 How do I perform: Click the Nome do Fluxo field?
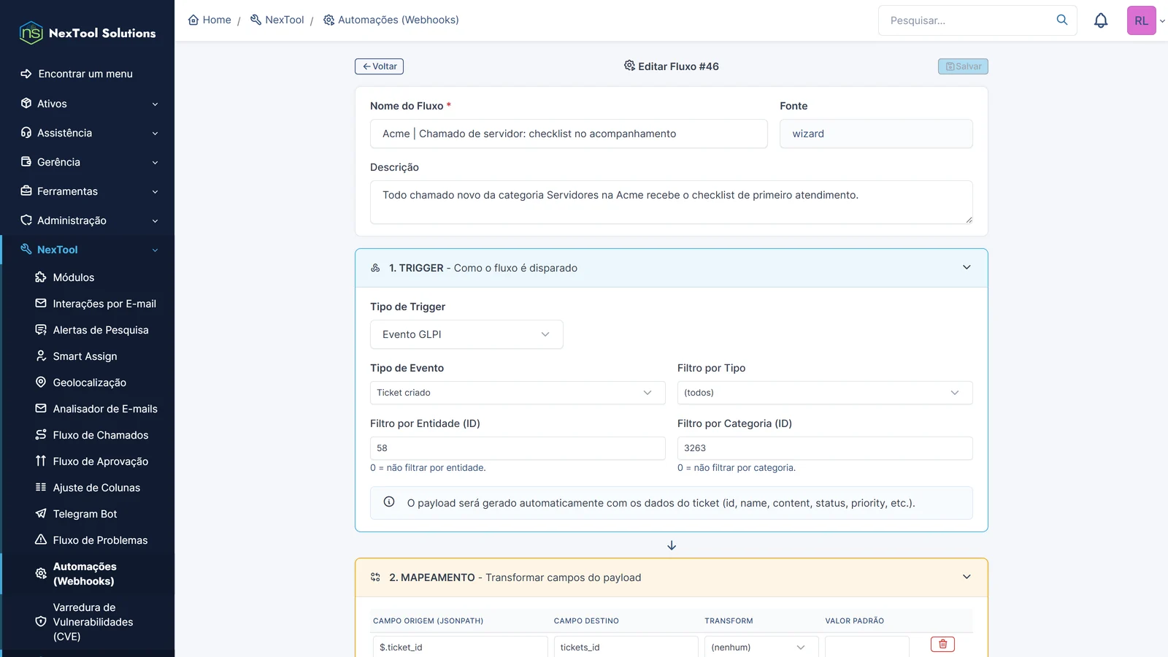[x=569, y=134]
